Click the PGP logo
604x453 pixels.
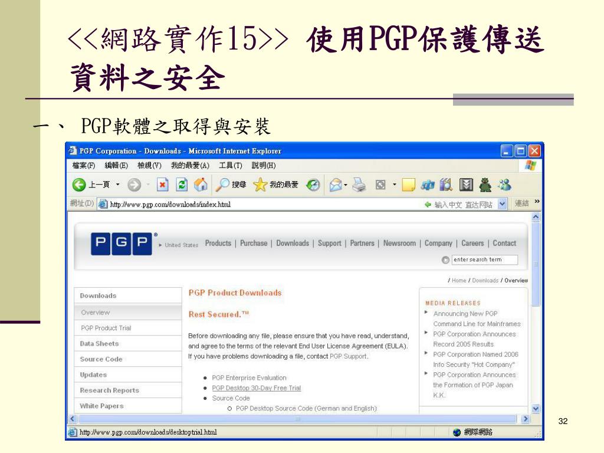(x=122, y=244)
